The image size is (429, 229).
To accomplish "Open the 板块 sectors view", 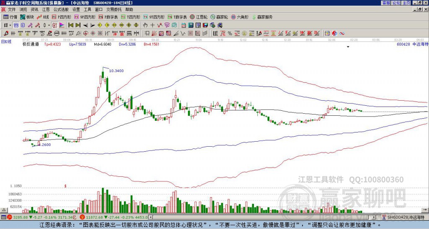I will 27,17.
